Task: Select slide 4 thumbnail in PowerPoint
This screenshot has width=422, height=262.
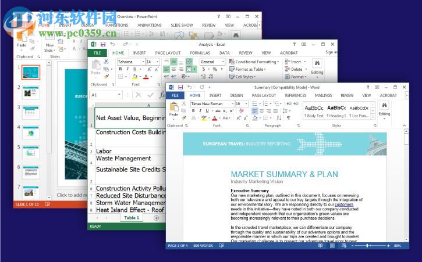Action: tap(31, 132)
